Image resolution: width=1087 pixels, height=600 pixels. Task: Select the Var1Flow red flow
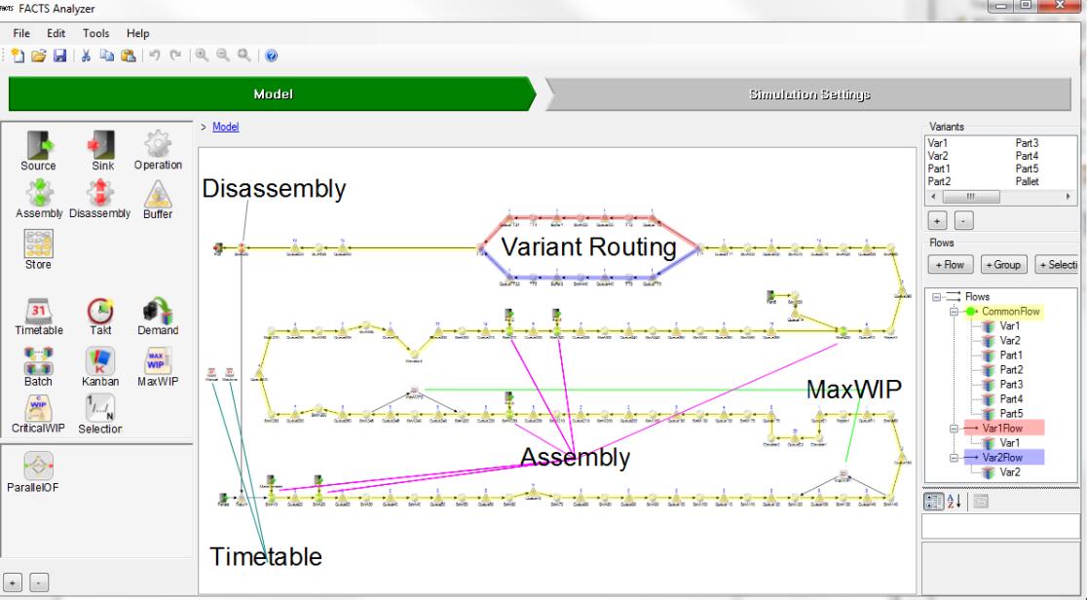coord(1003,428)
